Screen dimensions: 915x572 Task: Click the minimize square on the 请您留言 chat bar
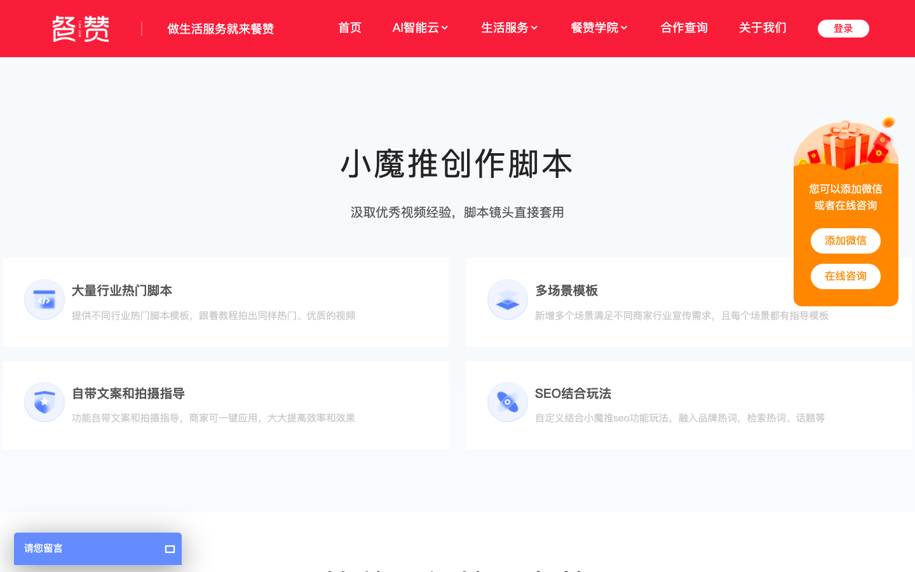coord(169,549)
